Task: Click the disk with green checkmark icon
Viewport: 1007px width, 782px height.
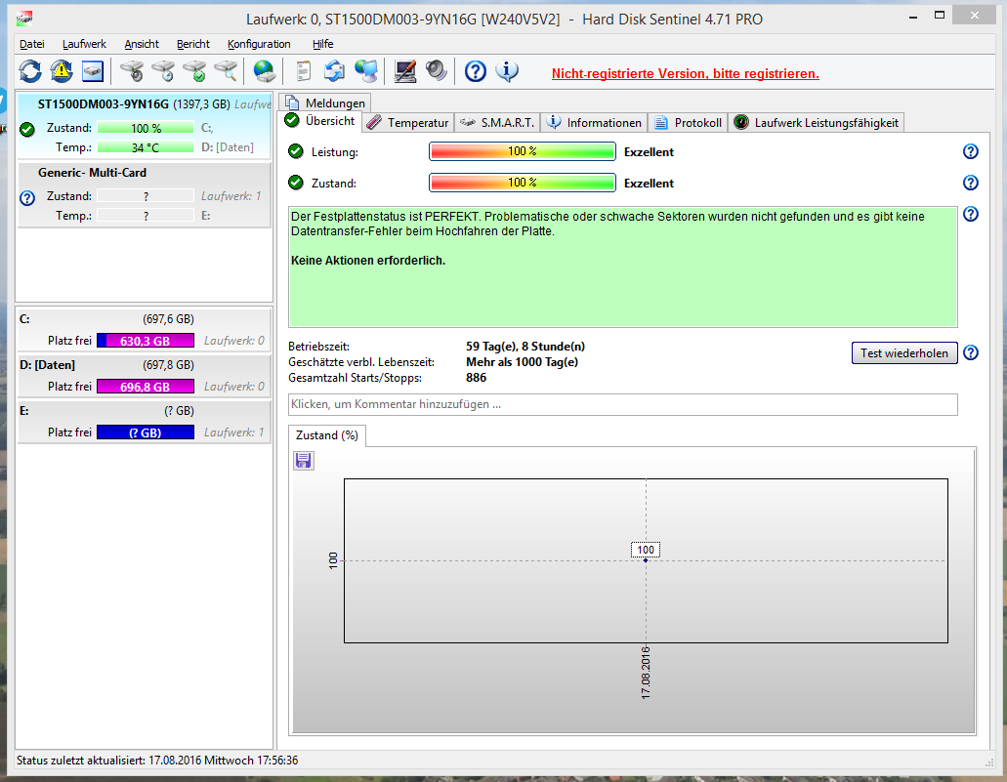Action: coord(194,70)
